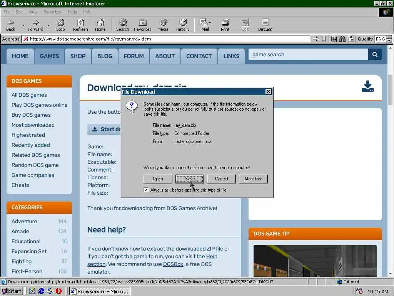Click Save in the File Download dialog
Image resolution: width=394 pixels, height=296 pixels.
tap(190, 179)
